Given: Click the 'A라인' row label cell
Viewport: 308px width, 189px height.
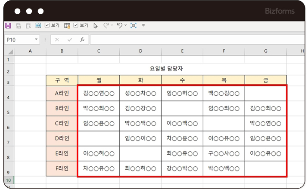Looking at the screenshot, I should pos(62,93).
